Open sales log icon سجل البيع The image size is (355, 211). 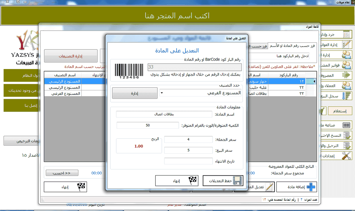click(x=346, y=96)
